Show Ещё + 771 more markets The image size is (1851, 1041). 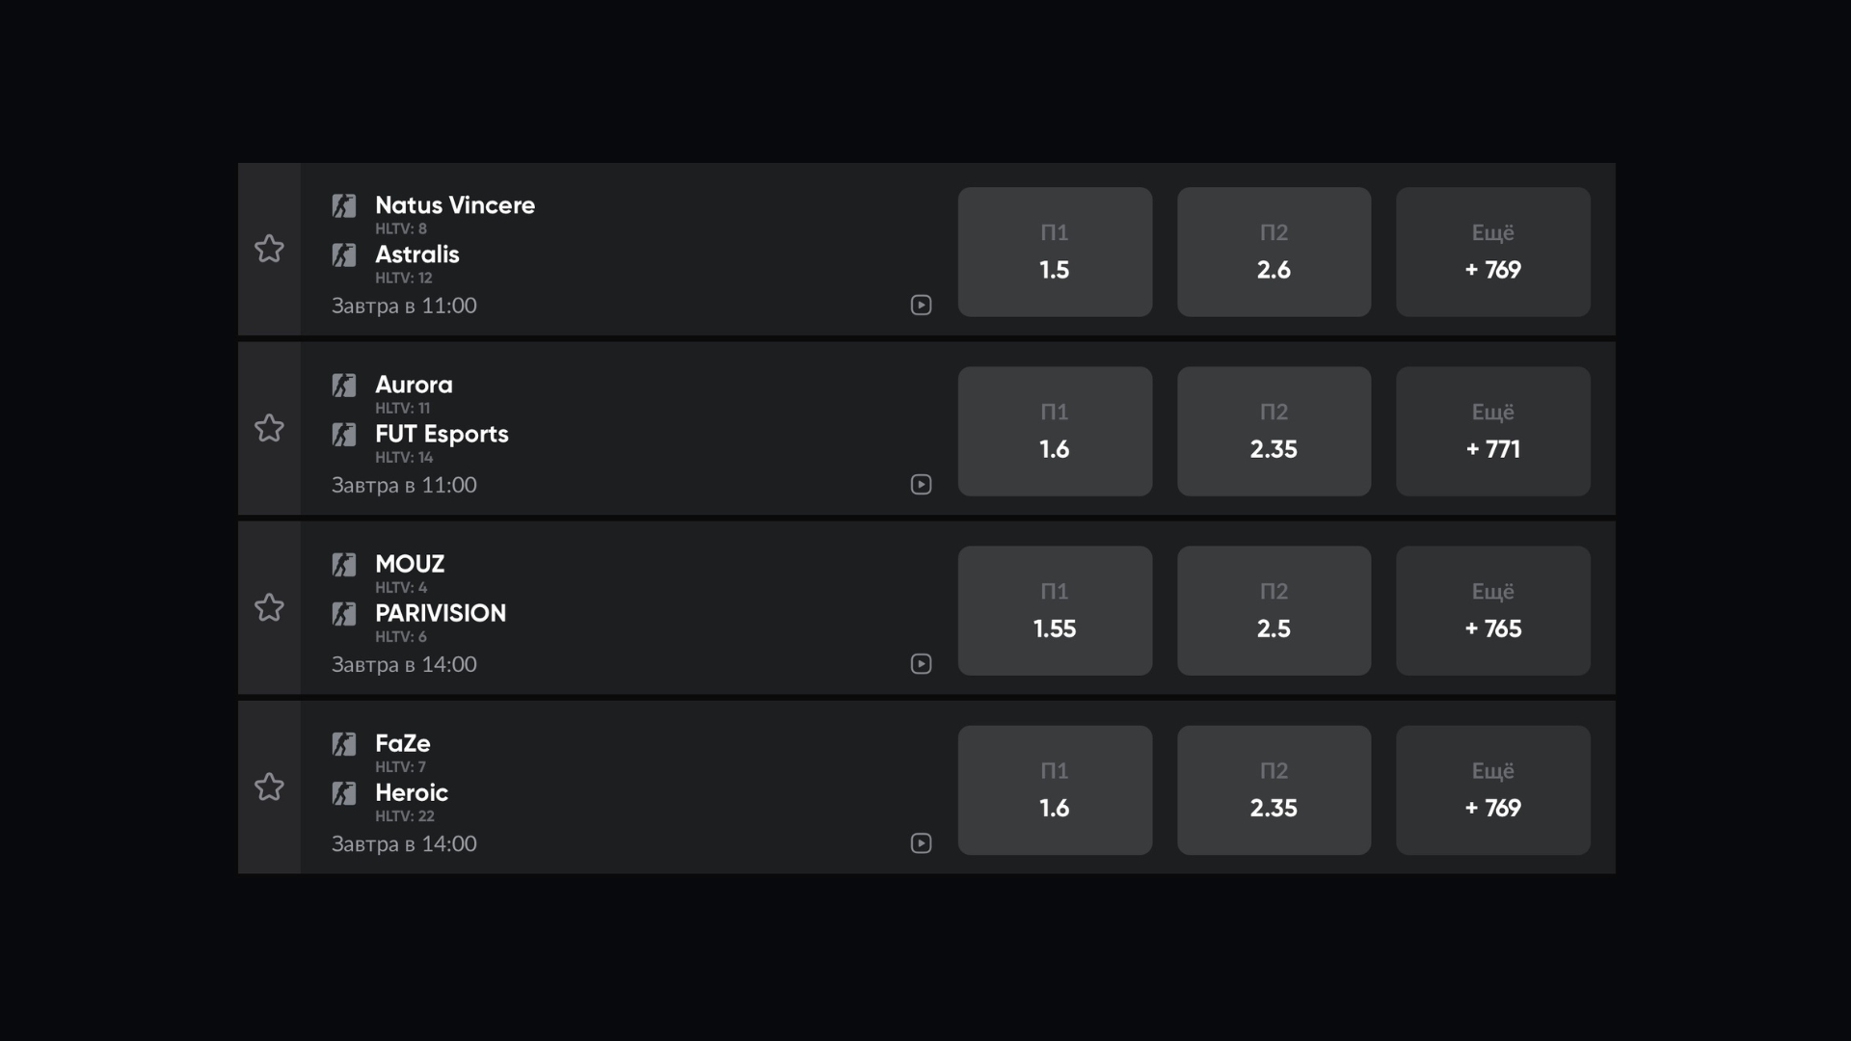1492,431
